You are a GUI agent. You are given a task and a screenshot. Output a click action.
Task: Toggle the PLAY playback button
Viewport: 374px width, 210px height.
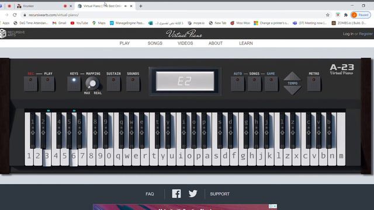[48, 84]
